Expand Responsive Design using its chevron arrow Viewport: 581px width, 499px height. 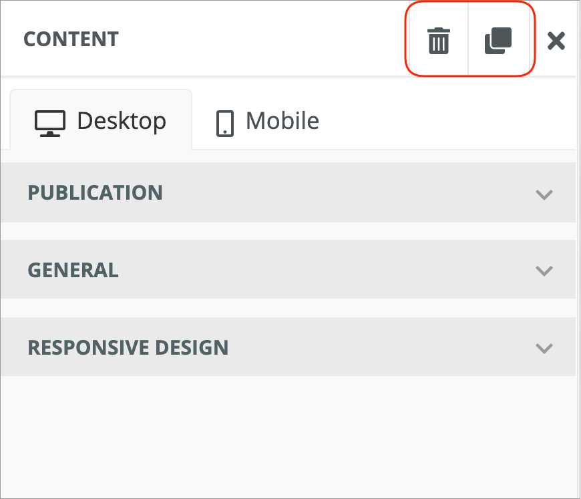544,348
